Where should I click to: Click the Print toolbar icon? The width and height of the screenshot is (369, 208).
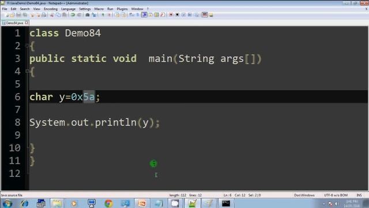pos(44,15)
